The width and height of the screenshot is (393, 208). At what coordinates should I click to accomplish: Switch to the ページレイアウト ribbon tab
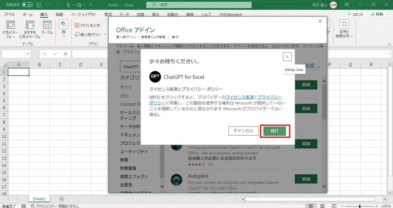click(x=83, y=14)
